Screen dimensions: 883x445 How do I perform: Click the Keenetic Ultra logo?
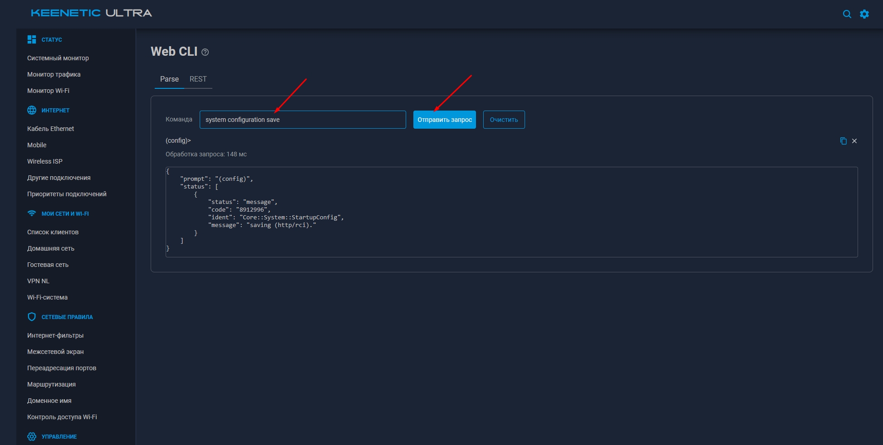click(91, 13)
